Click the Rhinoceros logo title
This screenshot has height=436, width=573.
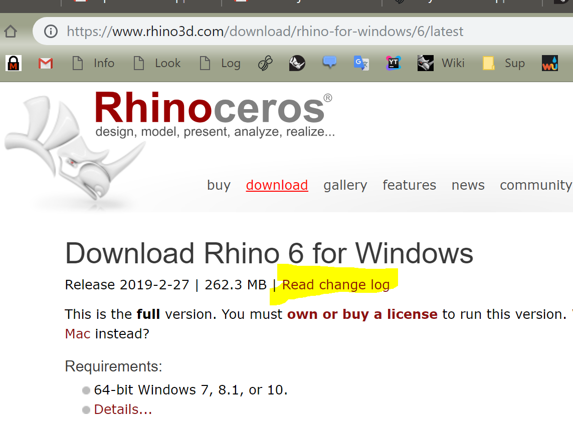213,108
